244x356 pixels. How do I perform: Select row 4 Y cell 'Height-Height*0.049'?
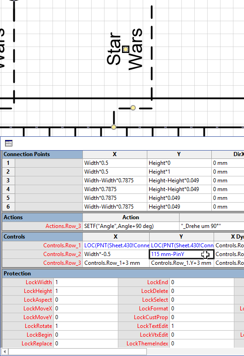[x=179, y=189]
